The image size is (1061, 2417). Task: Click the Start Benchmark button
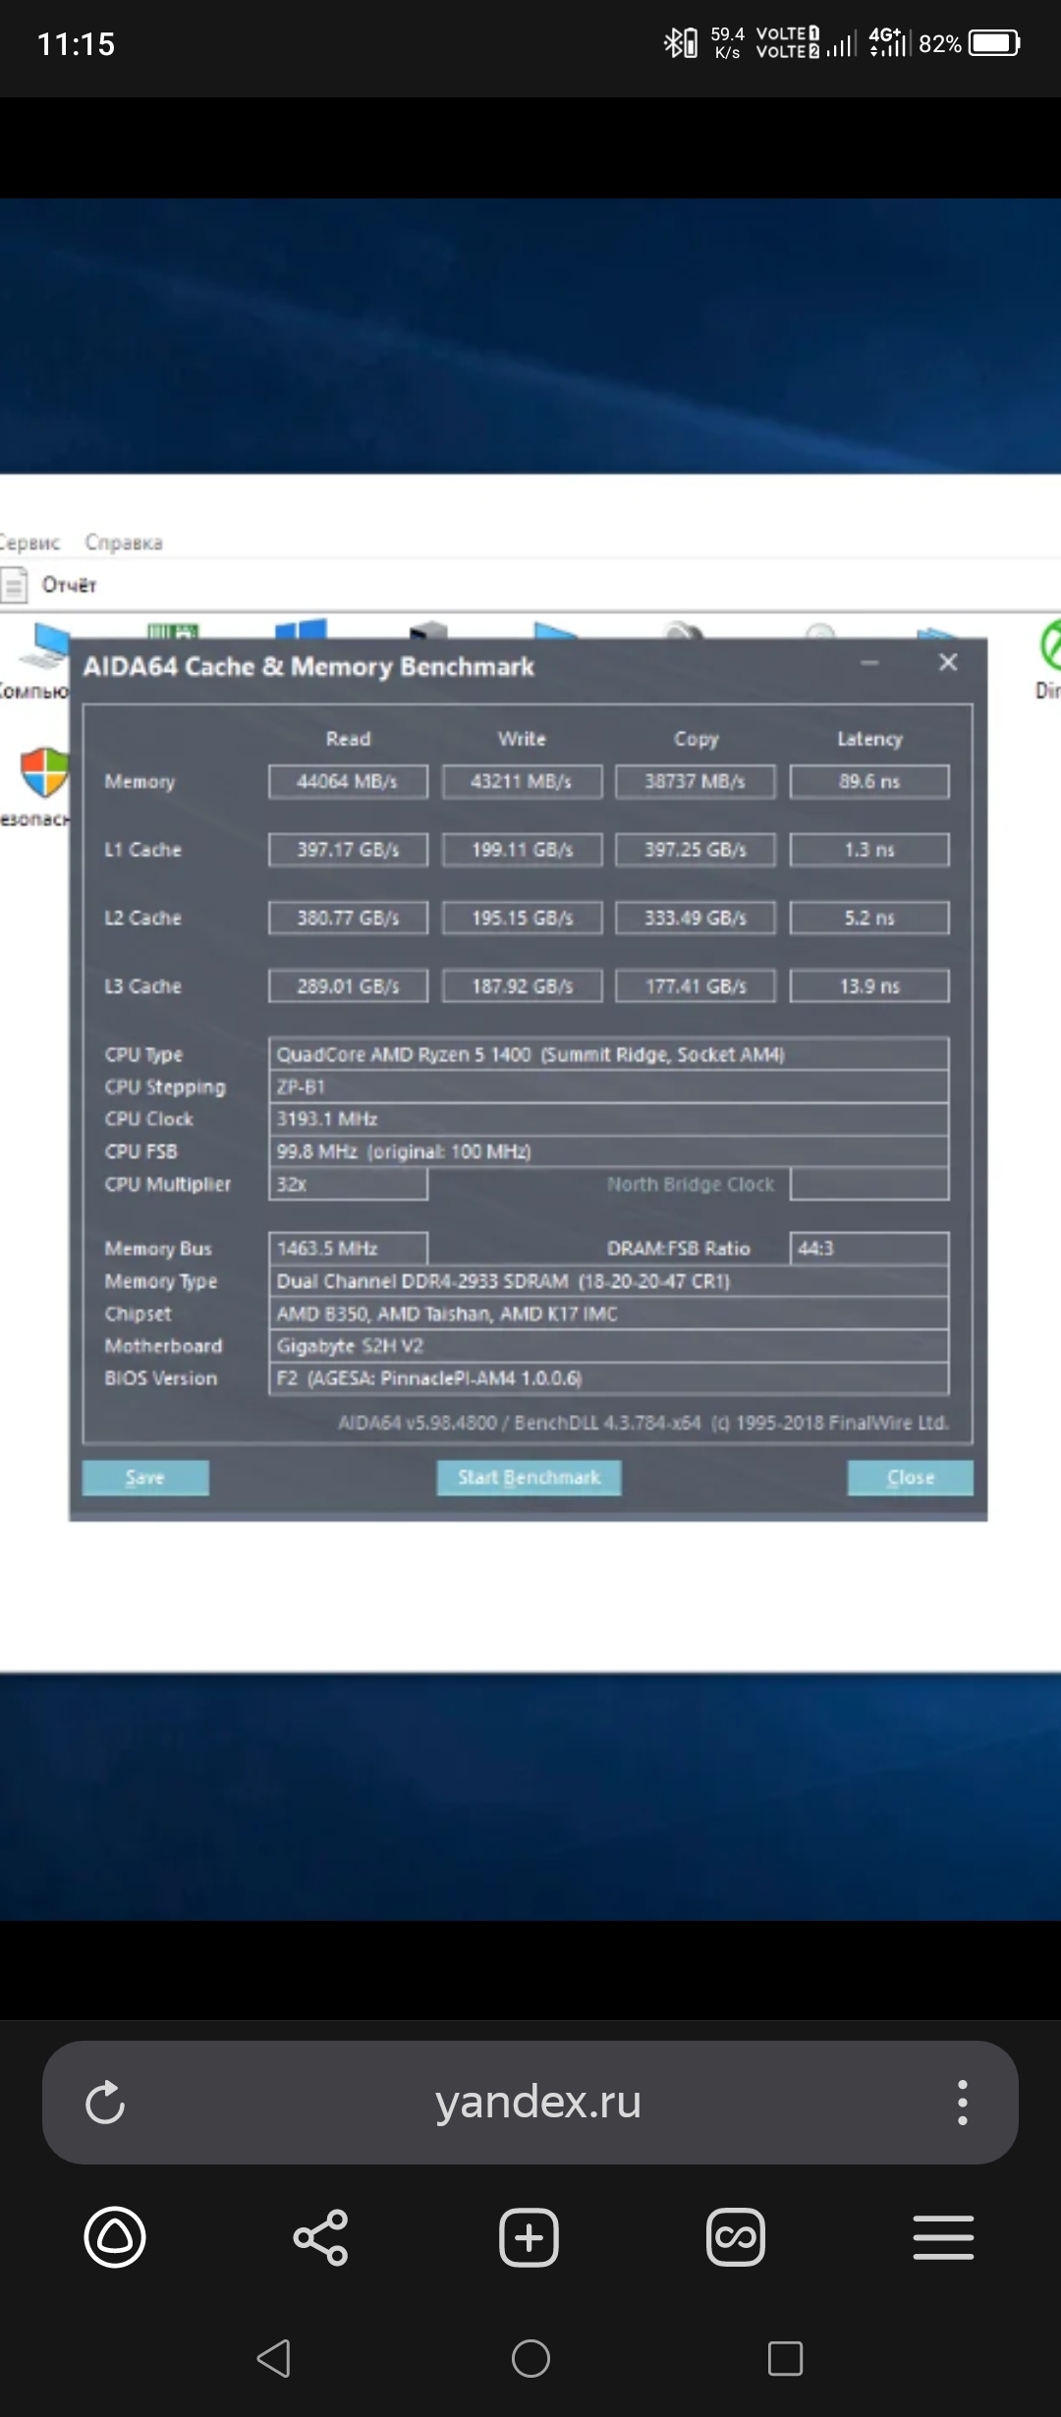tap(529, 1478)
